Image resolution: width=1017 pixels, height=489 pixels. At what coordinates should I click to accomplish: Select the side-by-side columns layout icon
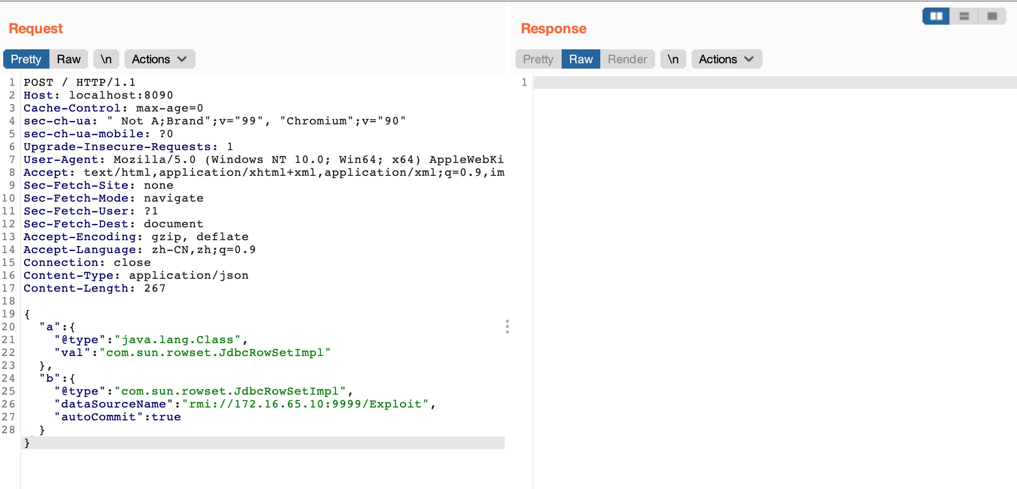coord(936,16)
